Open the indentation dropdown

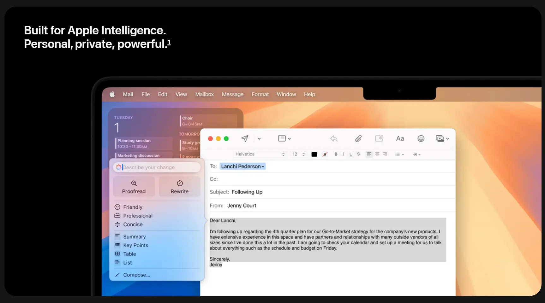click(x=416, y=154)
